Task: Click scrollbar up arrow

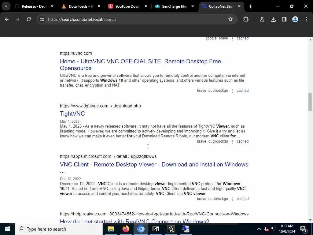Action: pyautogui.click(x=310, y=40)
